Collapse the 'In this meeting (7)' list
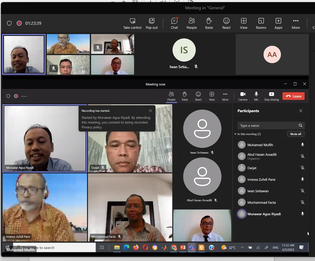Screen dimensions: 315x261 [235, 134]
